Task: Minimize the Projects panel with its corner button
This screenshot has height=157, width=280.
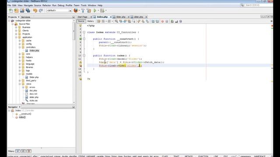Action: 73,17
